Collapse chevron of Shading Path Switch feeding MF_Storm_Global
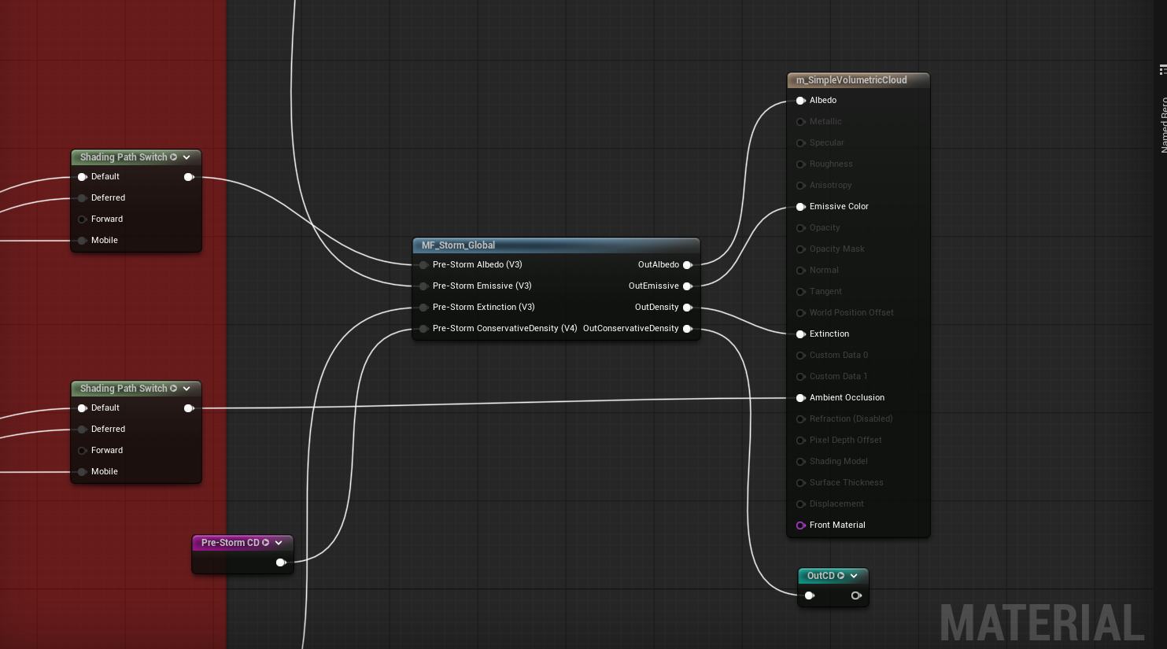The height and width of the screenshot is (649, 1167). [186, 157]
